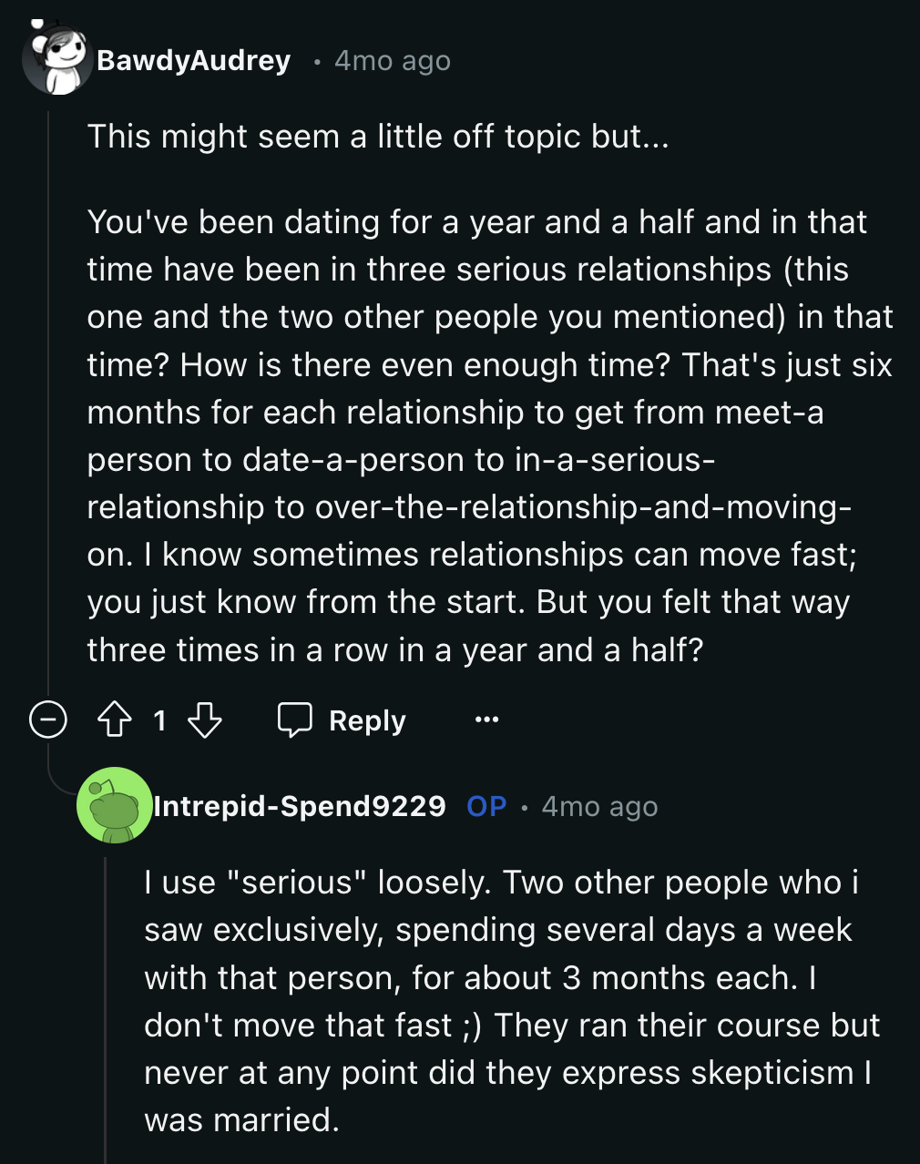Open the comment overflow ellipsis menu
Screen dimensions: 920x1164
pyautogui.click(x=486, y=720)
